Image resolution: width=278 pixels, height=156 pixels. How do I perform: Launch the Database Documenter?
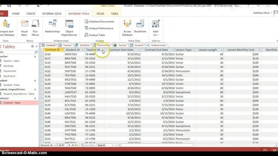coord(99,22)
